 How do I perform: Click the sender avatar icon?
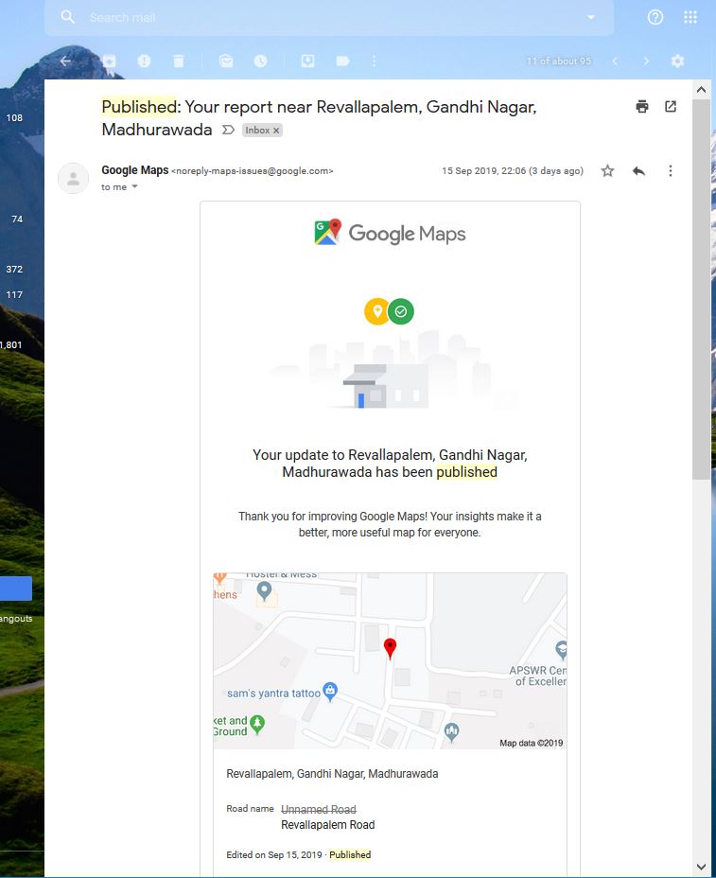tap(74, 179)
